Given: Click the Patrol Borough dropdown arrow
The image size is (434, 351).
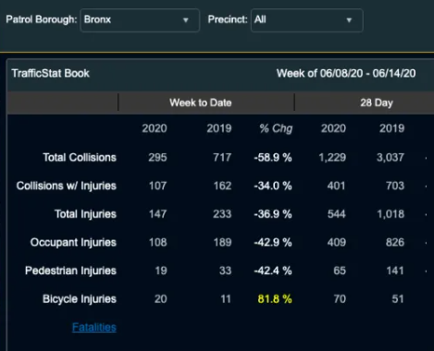Looking at the screenshot, I should click(x=186, y=20).
